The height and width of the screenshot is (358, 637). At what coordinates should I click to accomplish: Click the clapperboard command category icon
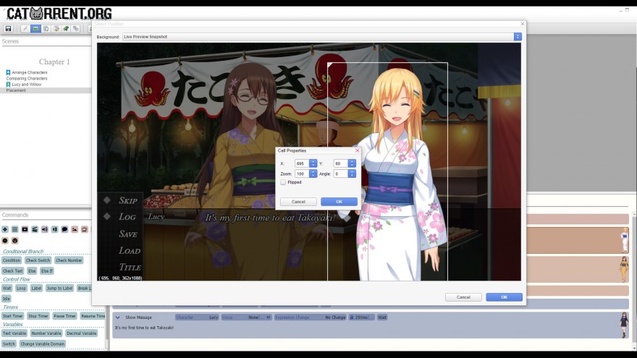tap(35, 229)
